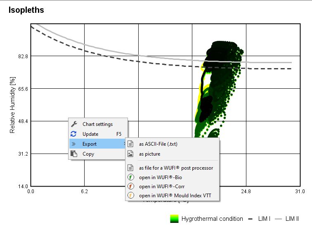The width and height of the screenshot is (312, 227).
Task: Click the Isopleths chart title
Action: 26,10
